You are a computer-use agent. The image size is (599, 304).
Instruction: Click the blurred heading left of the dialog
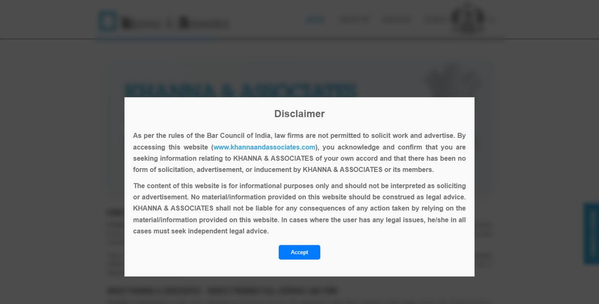(x=116, y=212)
